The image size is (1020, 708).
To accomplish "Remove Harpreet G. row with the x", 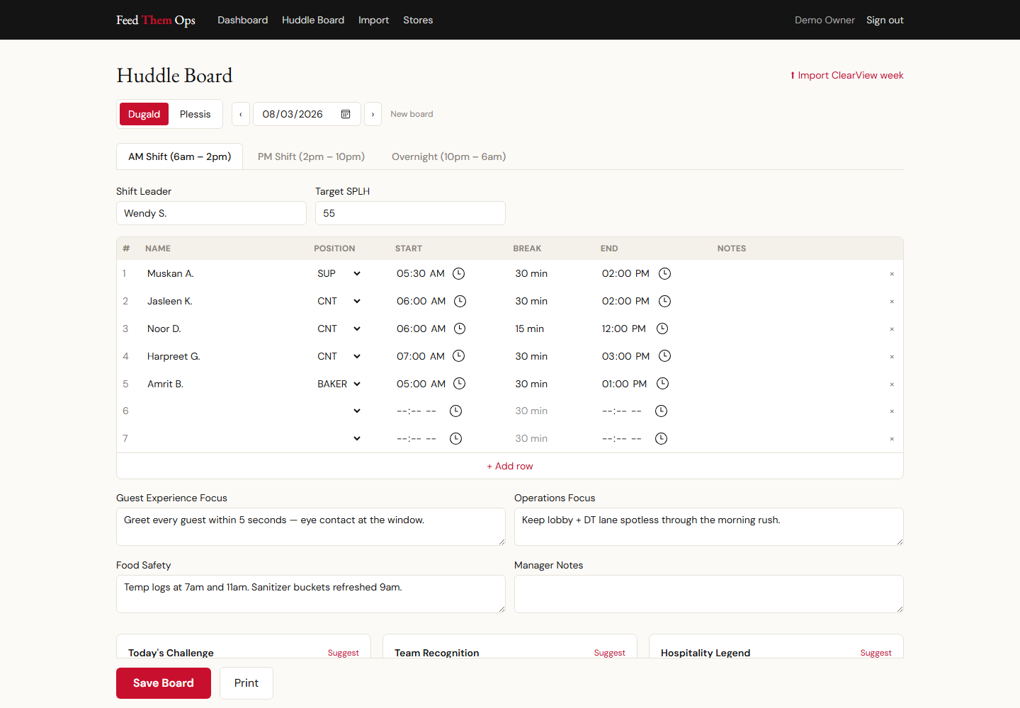I will [892, 357].
